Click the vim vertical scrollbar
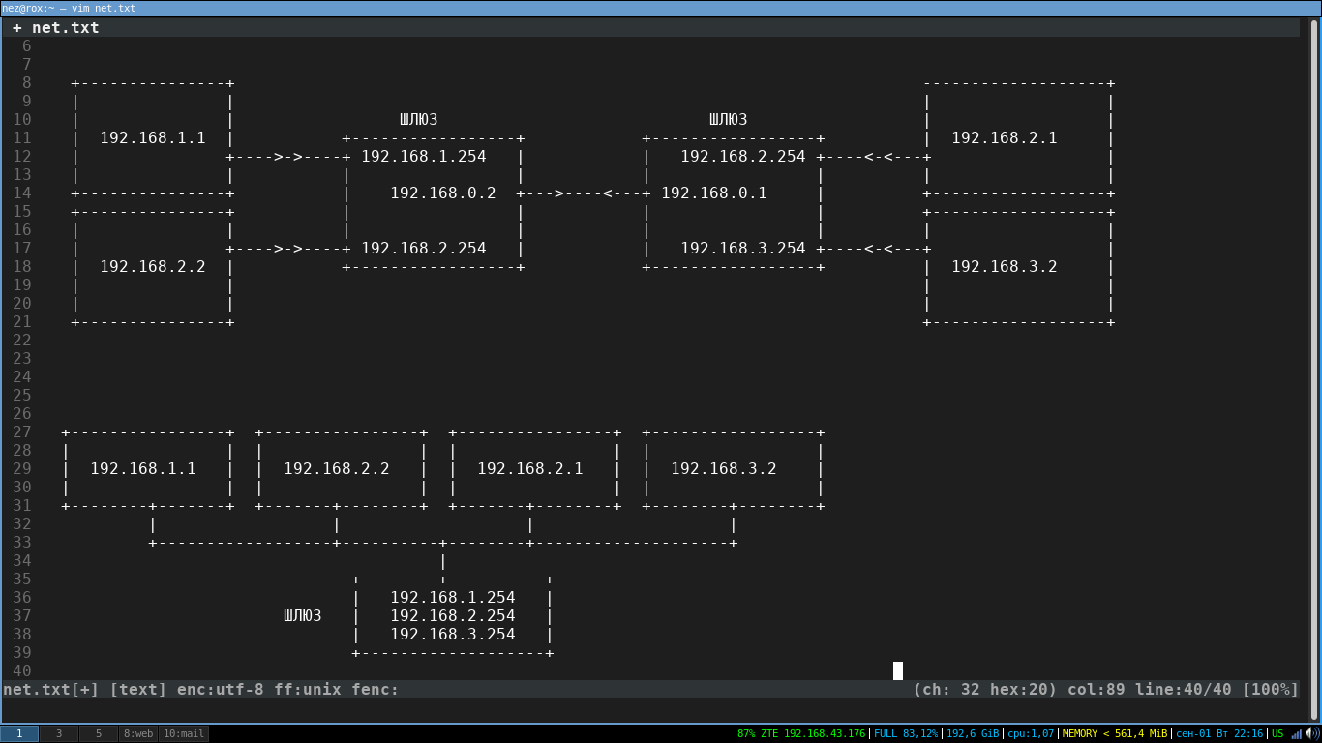 click(1314, 368)
